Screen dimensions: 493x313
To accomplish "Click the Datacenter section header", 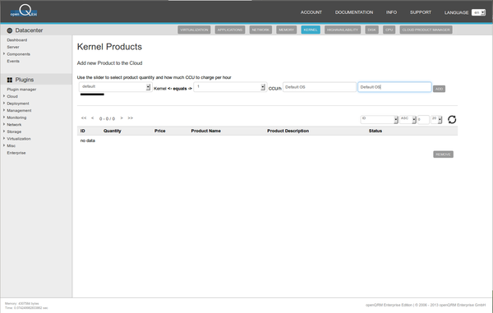I will 36,30.
